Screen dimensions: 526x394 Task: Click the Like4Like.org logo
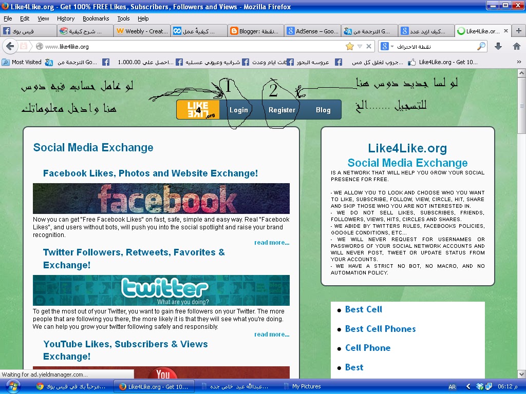coord(198,110)
